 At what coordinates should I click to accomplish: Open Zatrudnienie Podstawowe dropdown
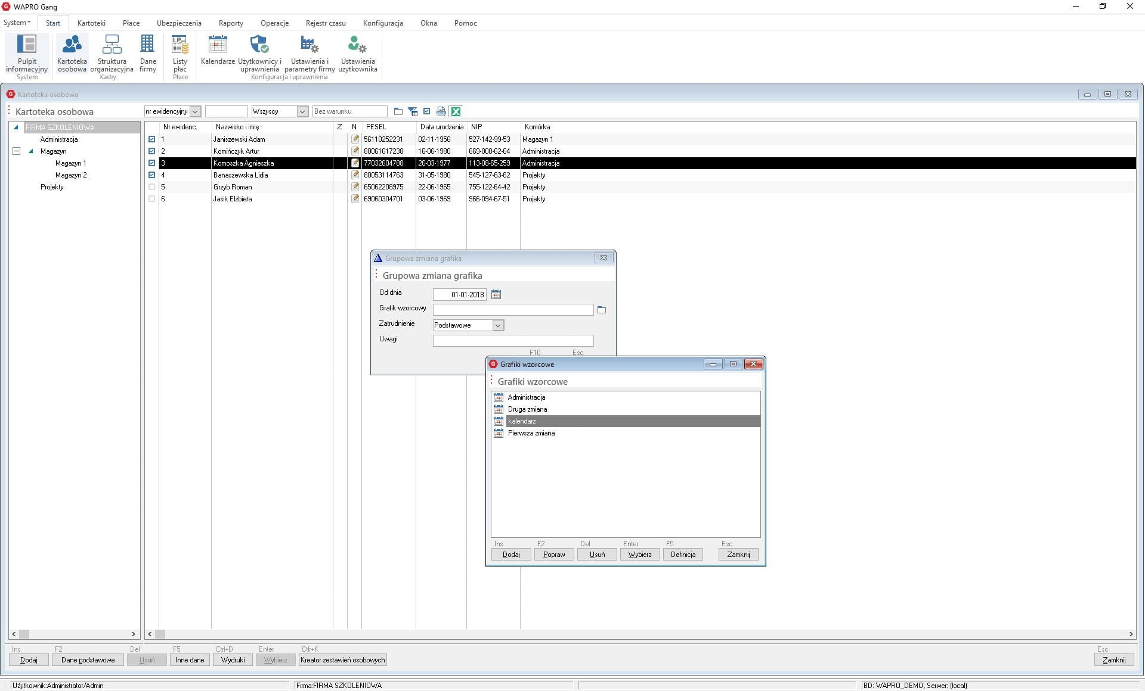498,325
